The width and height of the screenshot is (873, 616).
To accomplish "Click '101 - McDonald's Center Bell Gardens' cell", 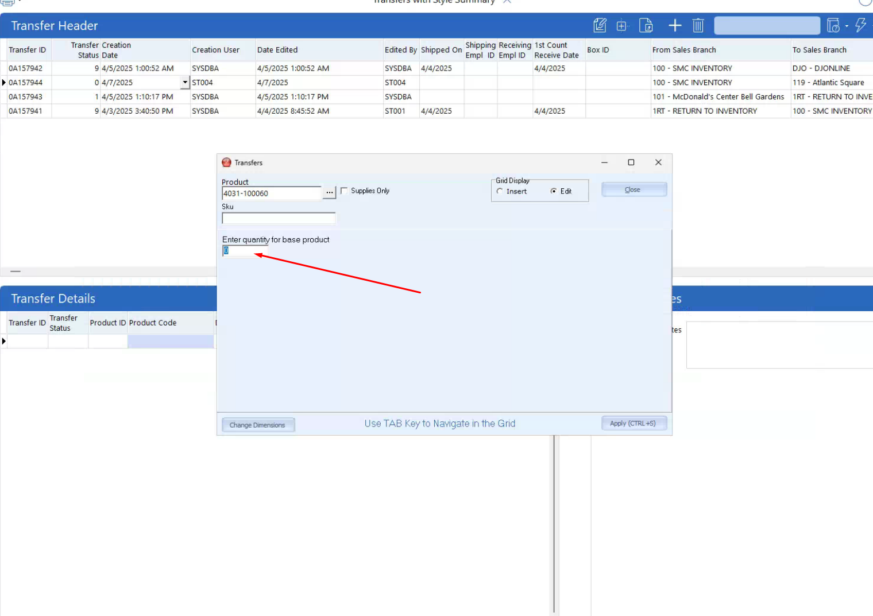I will pos(721,96).
